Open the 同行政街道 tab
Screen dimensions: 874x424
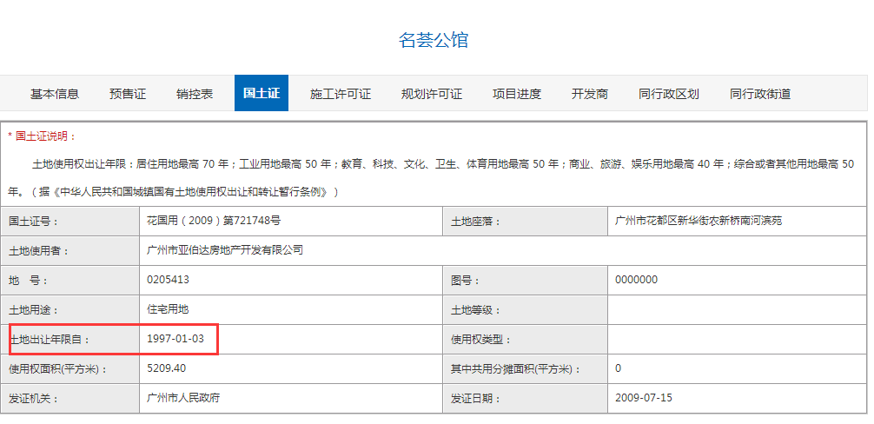click(x=760, y=94)
